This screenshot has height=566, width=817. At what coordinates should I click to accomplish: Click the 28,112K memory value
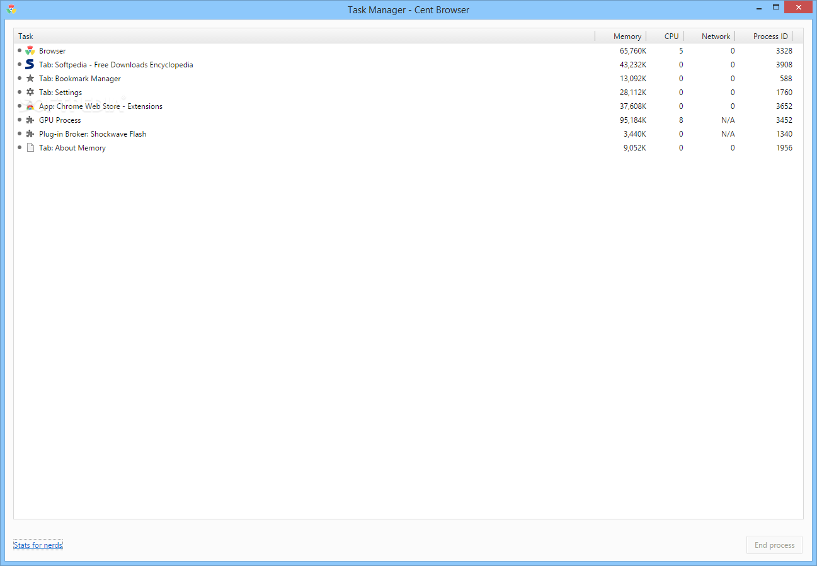(x=633, y=93)
